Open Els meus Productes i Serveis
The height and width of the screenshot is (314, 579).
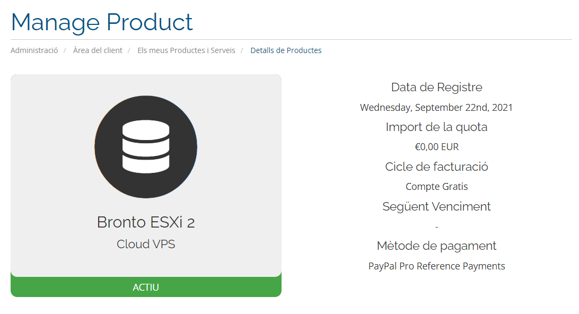click(x=186, y=50)
